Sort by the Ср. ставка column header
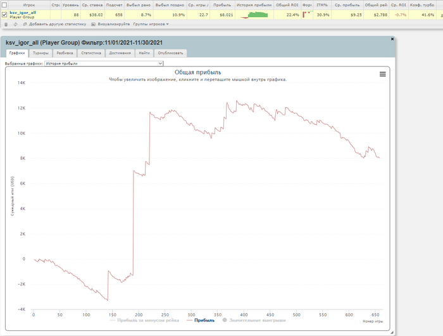The width and height of the screenshot is (443, 336). coord(92,5)
